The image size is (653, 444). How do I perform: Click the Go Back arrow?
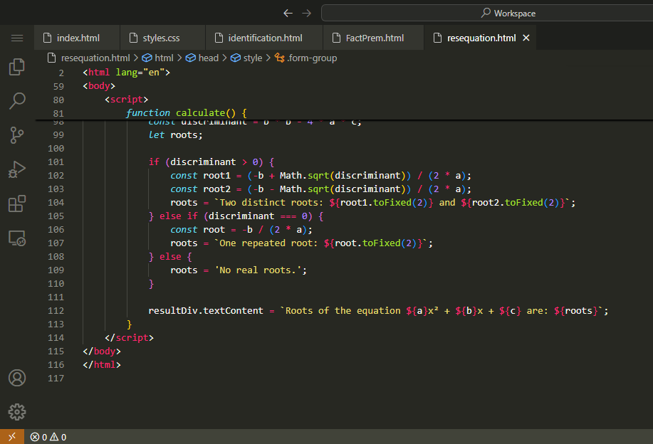pos(288,13)
